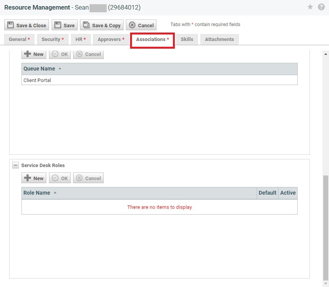Cancel the resource edits in top toolbar
The height and width of the screenshot is (287, 329).
141,25
